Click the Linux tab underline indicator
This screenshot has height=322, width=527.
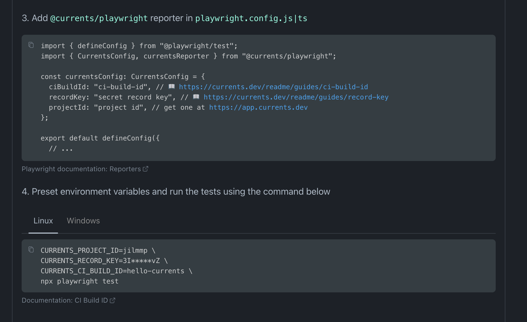[43, 233]
